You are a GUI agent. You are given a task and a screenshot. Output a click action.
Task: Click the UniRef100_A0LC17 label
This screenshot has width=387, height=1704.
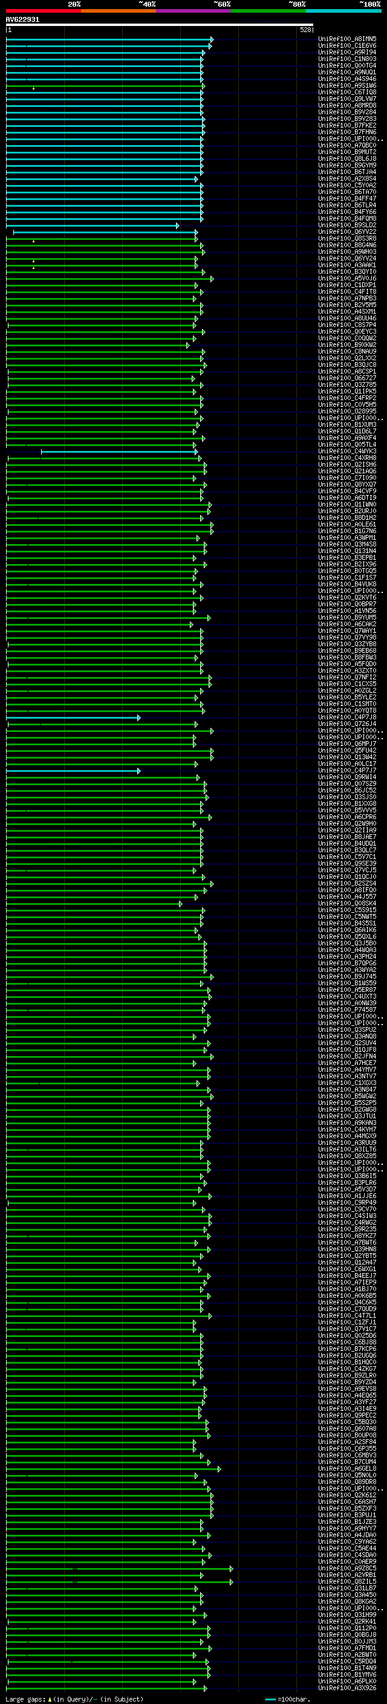coord(347,764)
